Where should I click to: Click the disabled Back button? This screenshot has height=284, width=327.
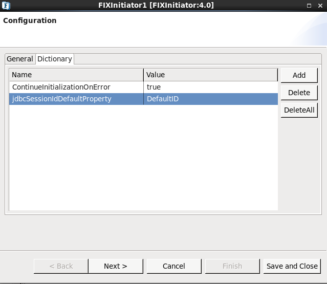click(x=61, y=266)
